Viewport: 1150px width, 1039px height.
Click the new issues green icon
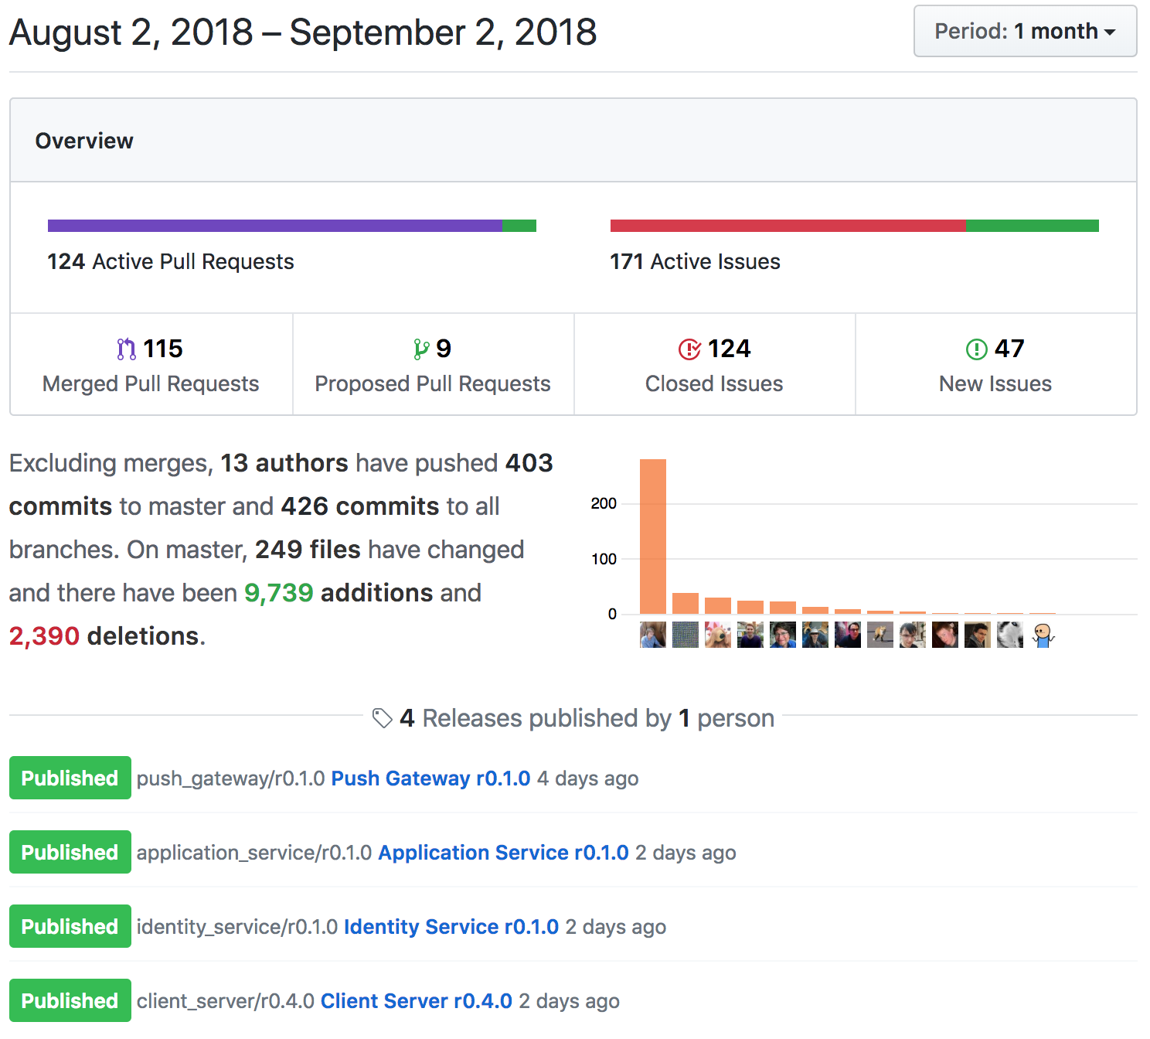[976, 349]
